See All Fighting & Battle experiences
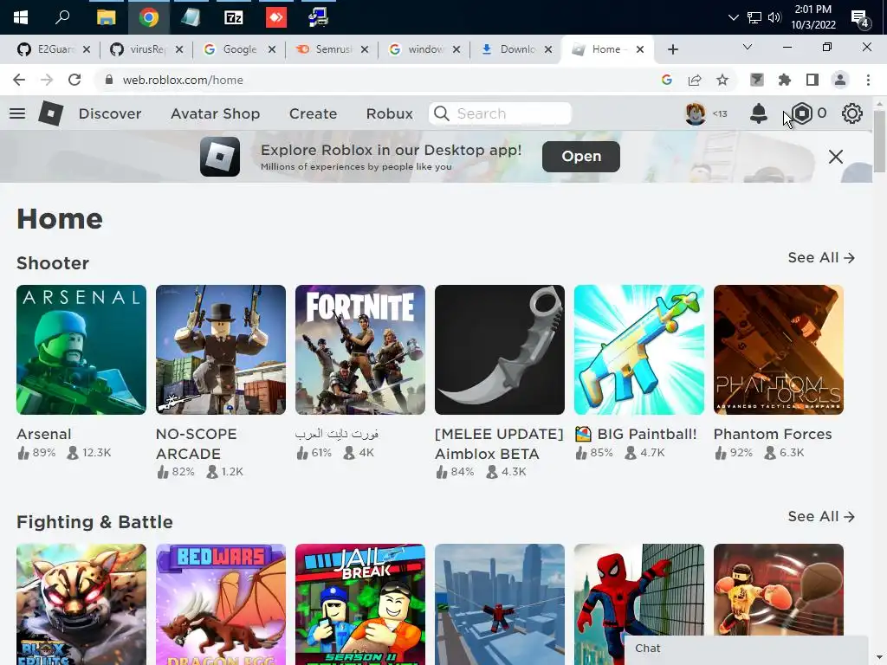887x665 pixels. click(821, 517)
